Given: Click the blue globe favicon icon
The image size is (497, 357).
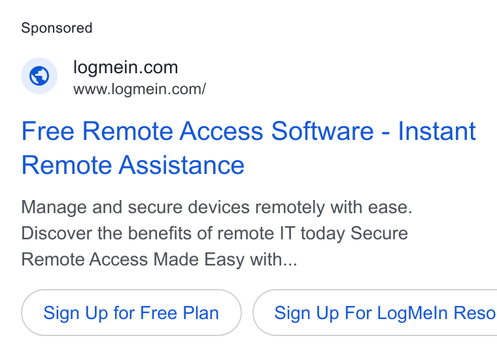Looking at the screenshot, I should (x=39, y=76).
